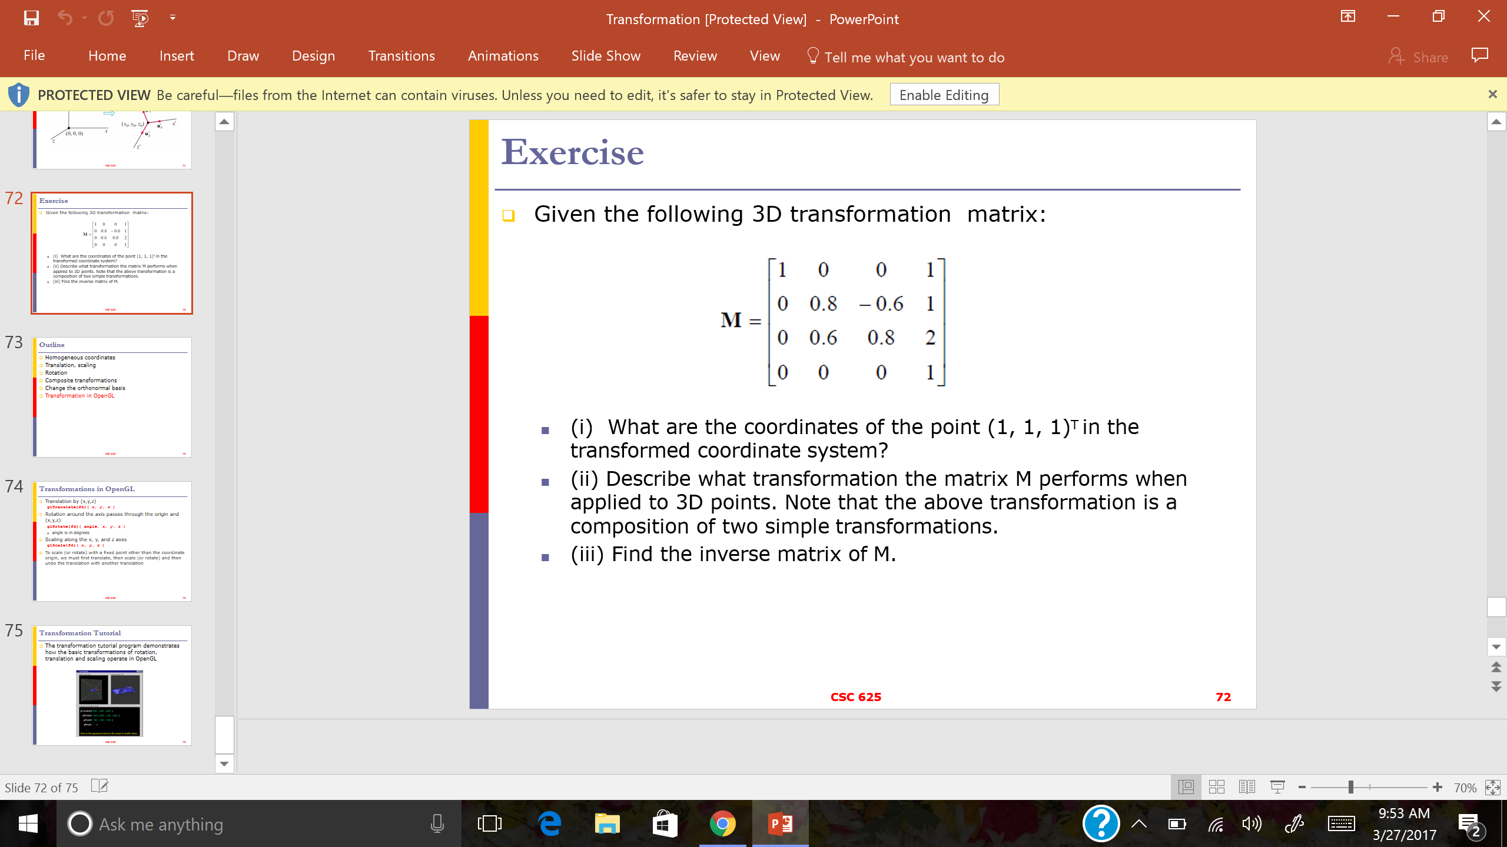
Task: Adjust the zoom slider handle
Action: [1351, 788]
